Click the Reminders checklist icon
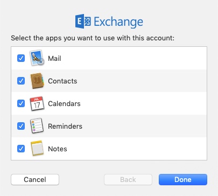Viewport: 218px width, 196px height. tap(37, 126)
